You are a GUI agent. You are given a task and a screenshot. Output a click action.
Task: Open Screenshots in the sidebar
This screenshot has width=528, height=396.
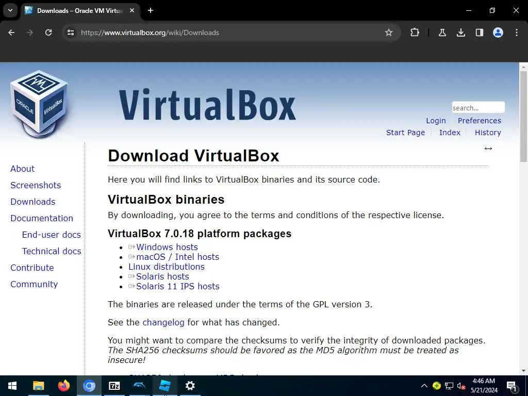[x=36, y=185]
